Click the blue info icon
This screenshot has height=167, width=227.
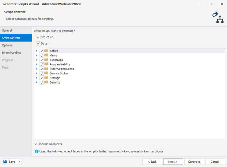[36, 151]
